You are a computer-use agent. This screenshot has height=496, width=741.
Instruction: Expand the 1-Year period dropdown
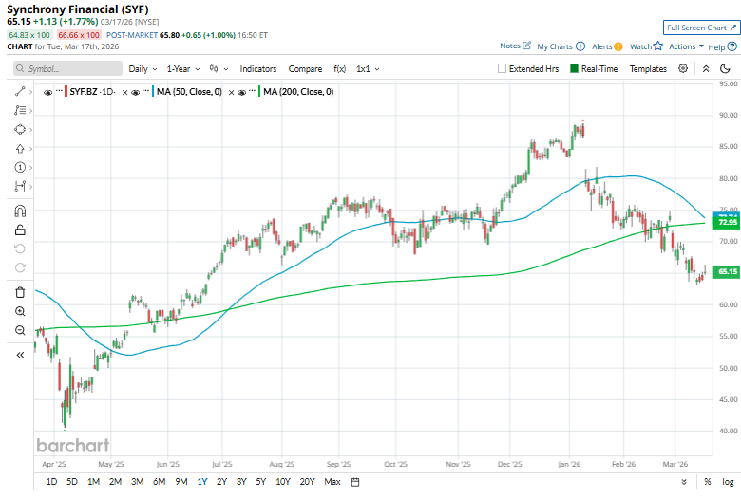click(183, 69)
